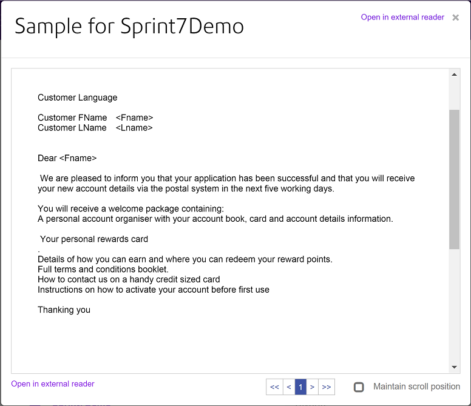Screen dimensions: 471x406
Task: Jump to first page with << button
Action: pyautogui.click(x=274, y=387)
